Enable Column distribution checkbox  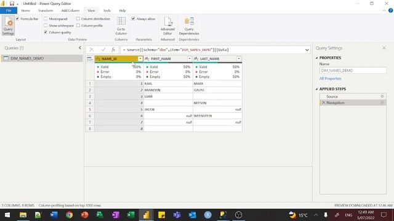click(x=78, y=18)
